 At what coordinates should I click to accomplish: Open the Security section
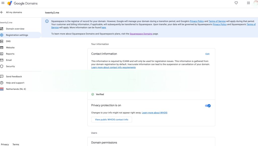coord(10,66)
